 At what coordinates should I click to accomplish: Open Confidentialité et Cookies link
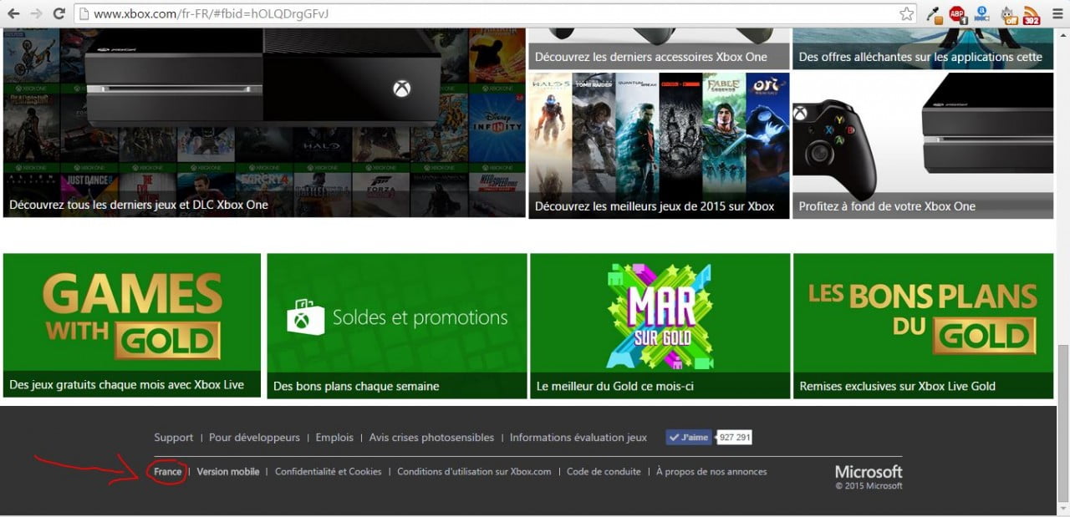point(329,472)
